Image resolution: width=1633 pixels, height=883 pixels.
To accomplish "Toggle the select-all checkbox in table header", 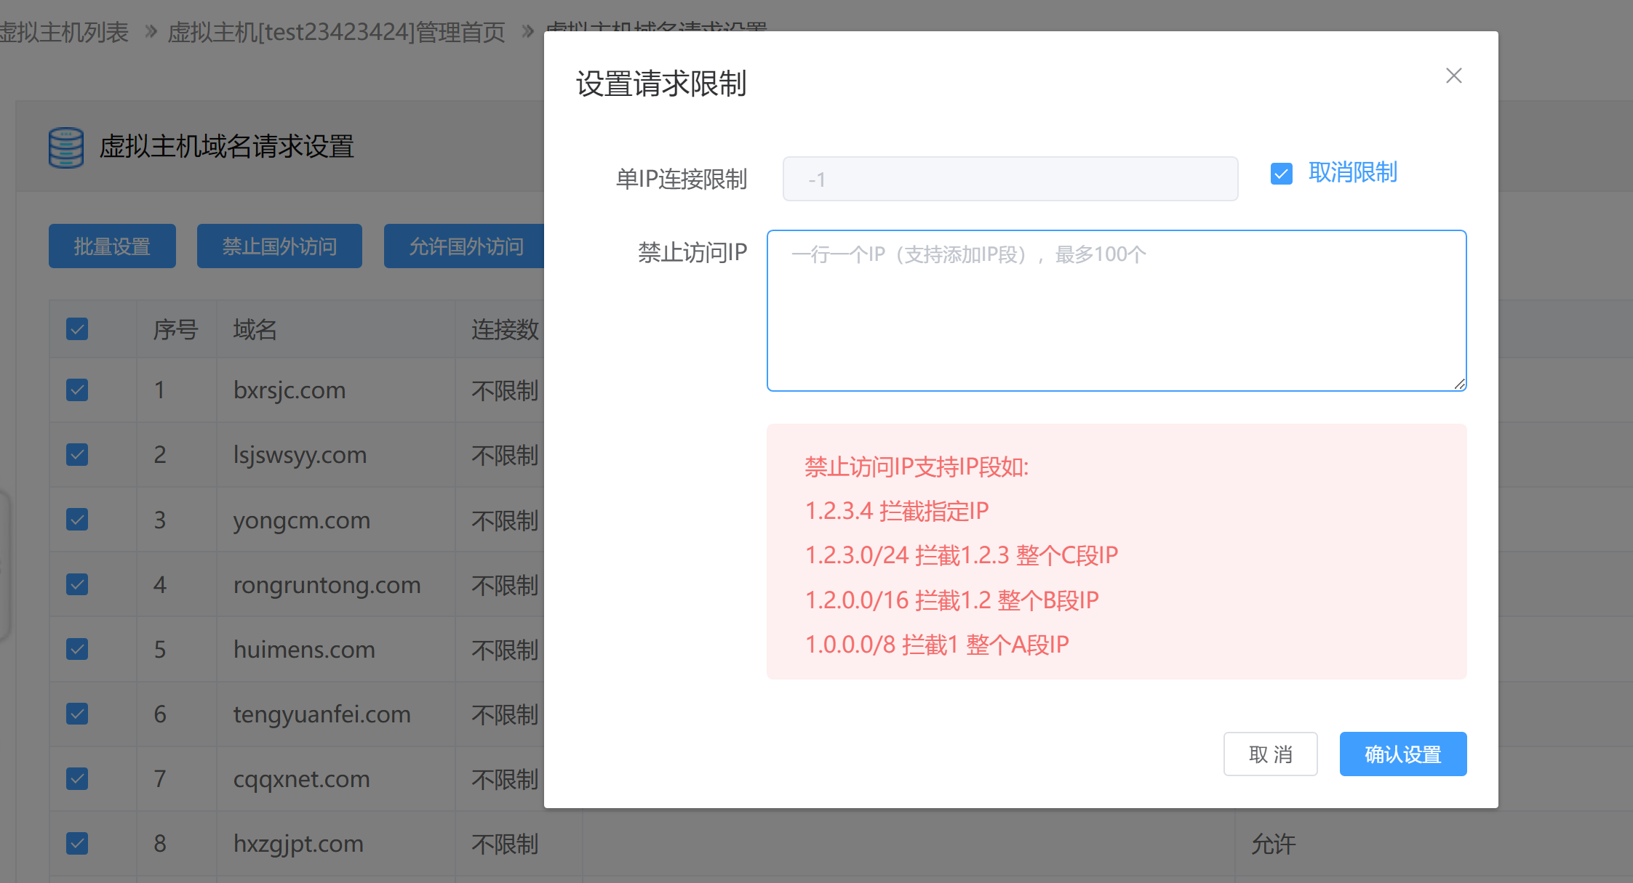I will point(77,329).
